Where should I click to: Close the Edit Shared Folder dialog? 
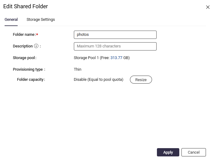point(207,7)
